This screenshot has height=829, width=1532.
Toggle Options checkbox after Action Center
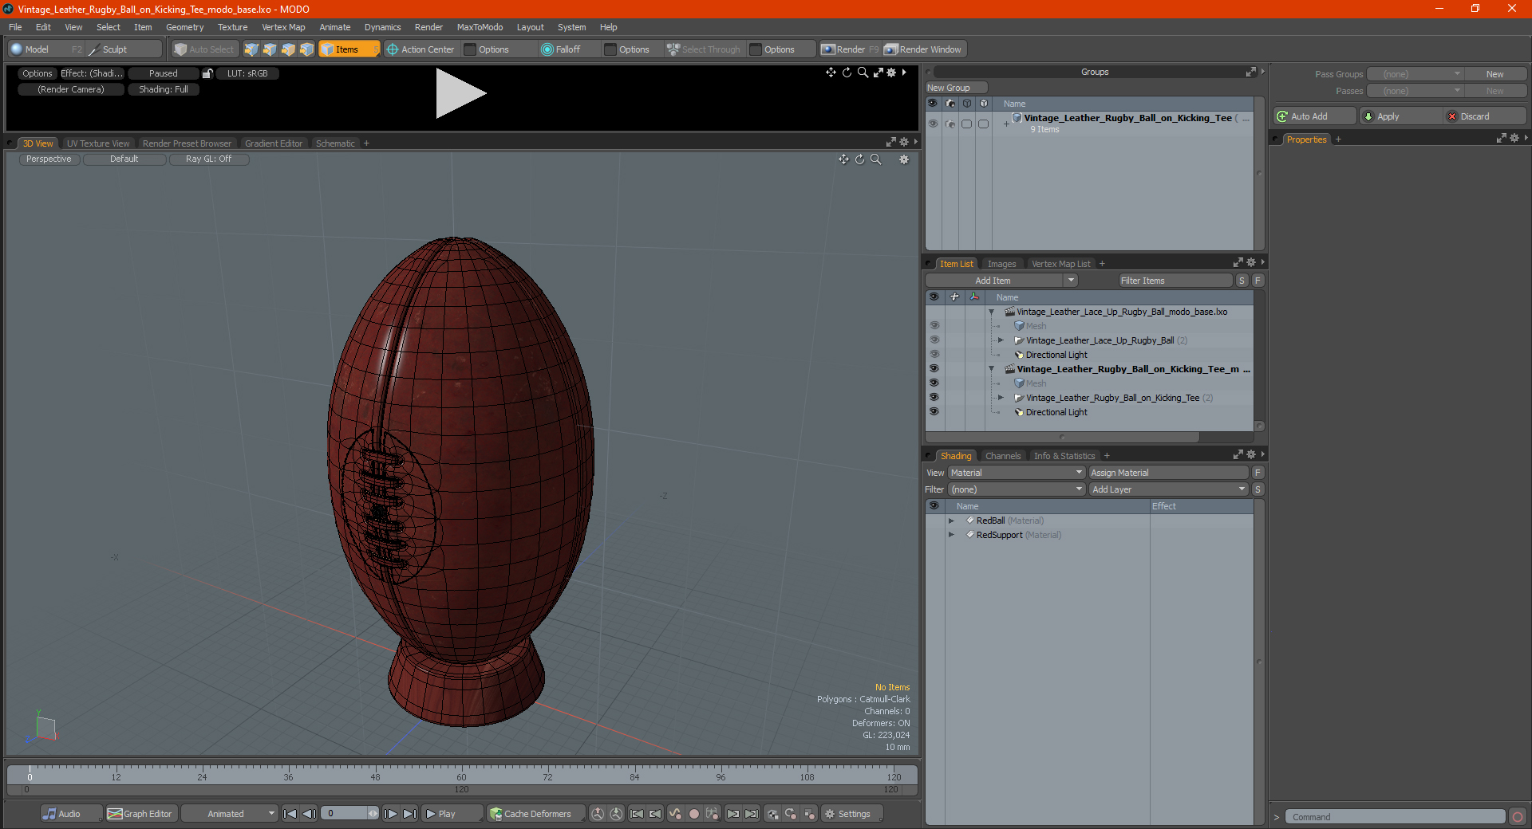point(471,49)
